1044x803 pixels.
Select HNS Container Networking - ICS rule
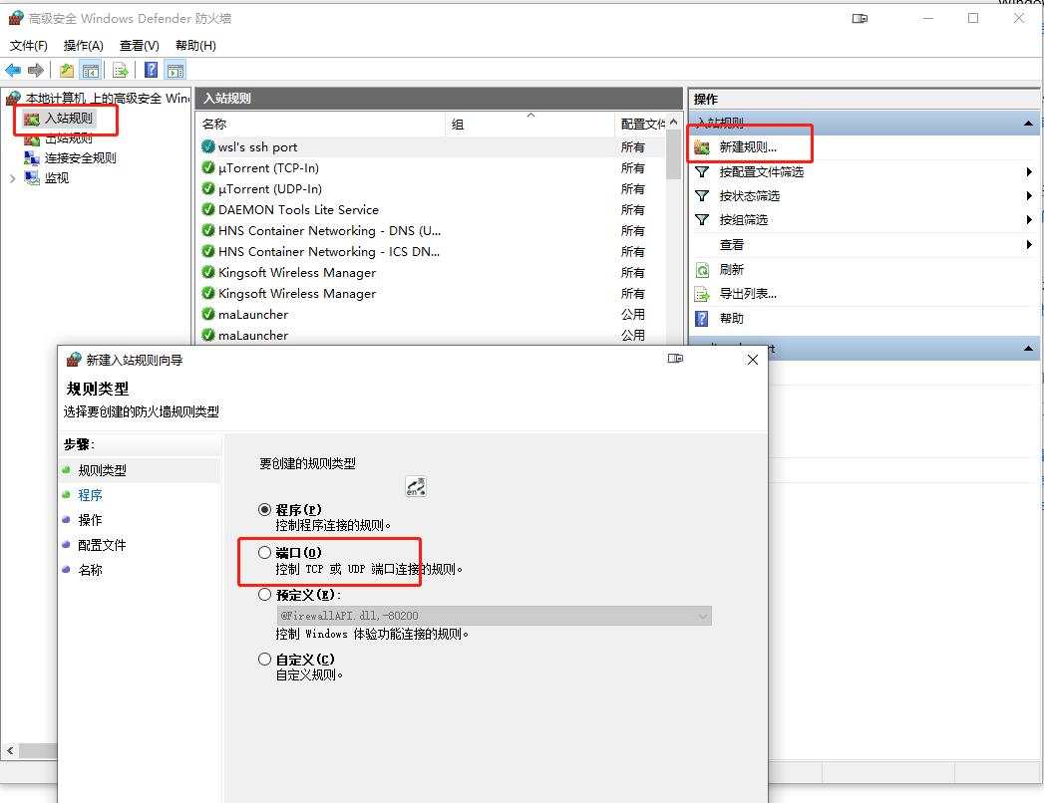pos(431,251)
